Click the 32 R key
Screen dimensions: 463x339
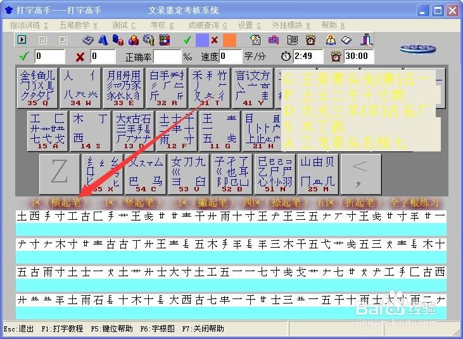(x=167, y=88)
